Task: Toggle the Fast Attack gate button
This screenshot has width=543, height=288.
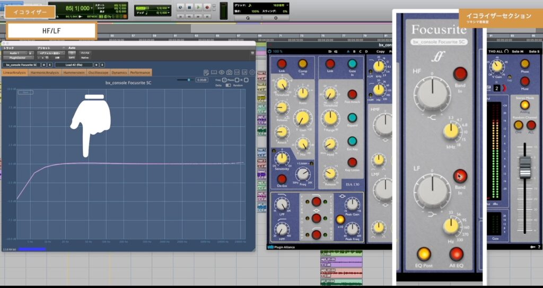Action: tap(352, 94)
